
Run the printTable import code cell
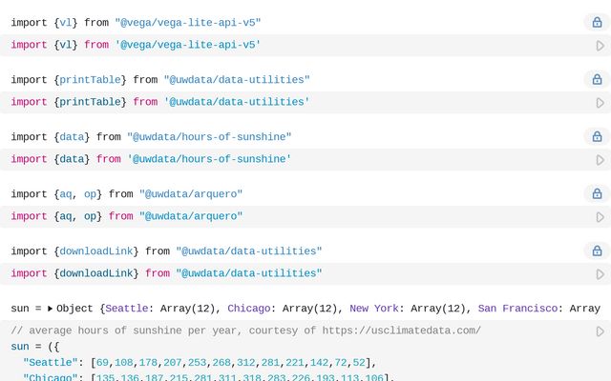tap(600, 103)
